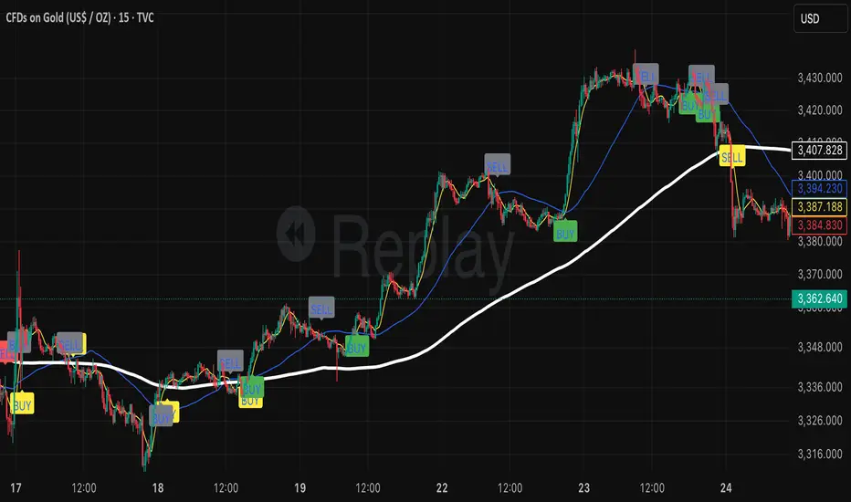Image resolution: width=851 pixels, height=502 pixels.
Task: Select the blue 3,394.230 price label
Action: click(819, 188)
